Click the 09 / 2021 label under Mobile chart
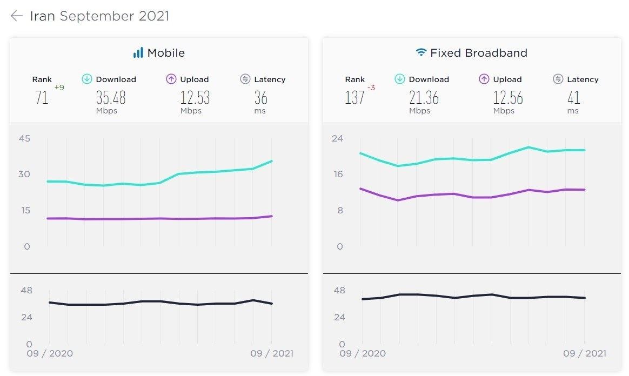This screenshot has width=629, height=376. click(272, 354)
